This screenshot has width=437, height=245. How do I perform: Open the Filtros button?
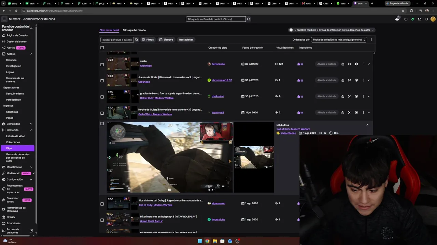tap(148, 39)
